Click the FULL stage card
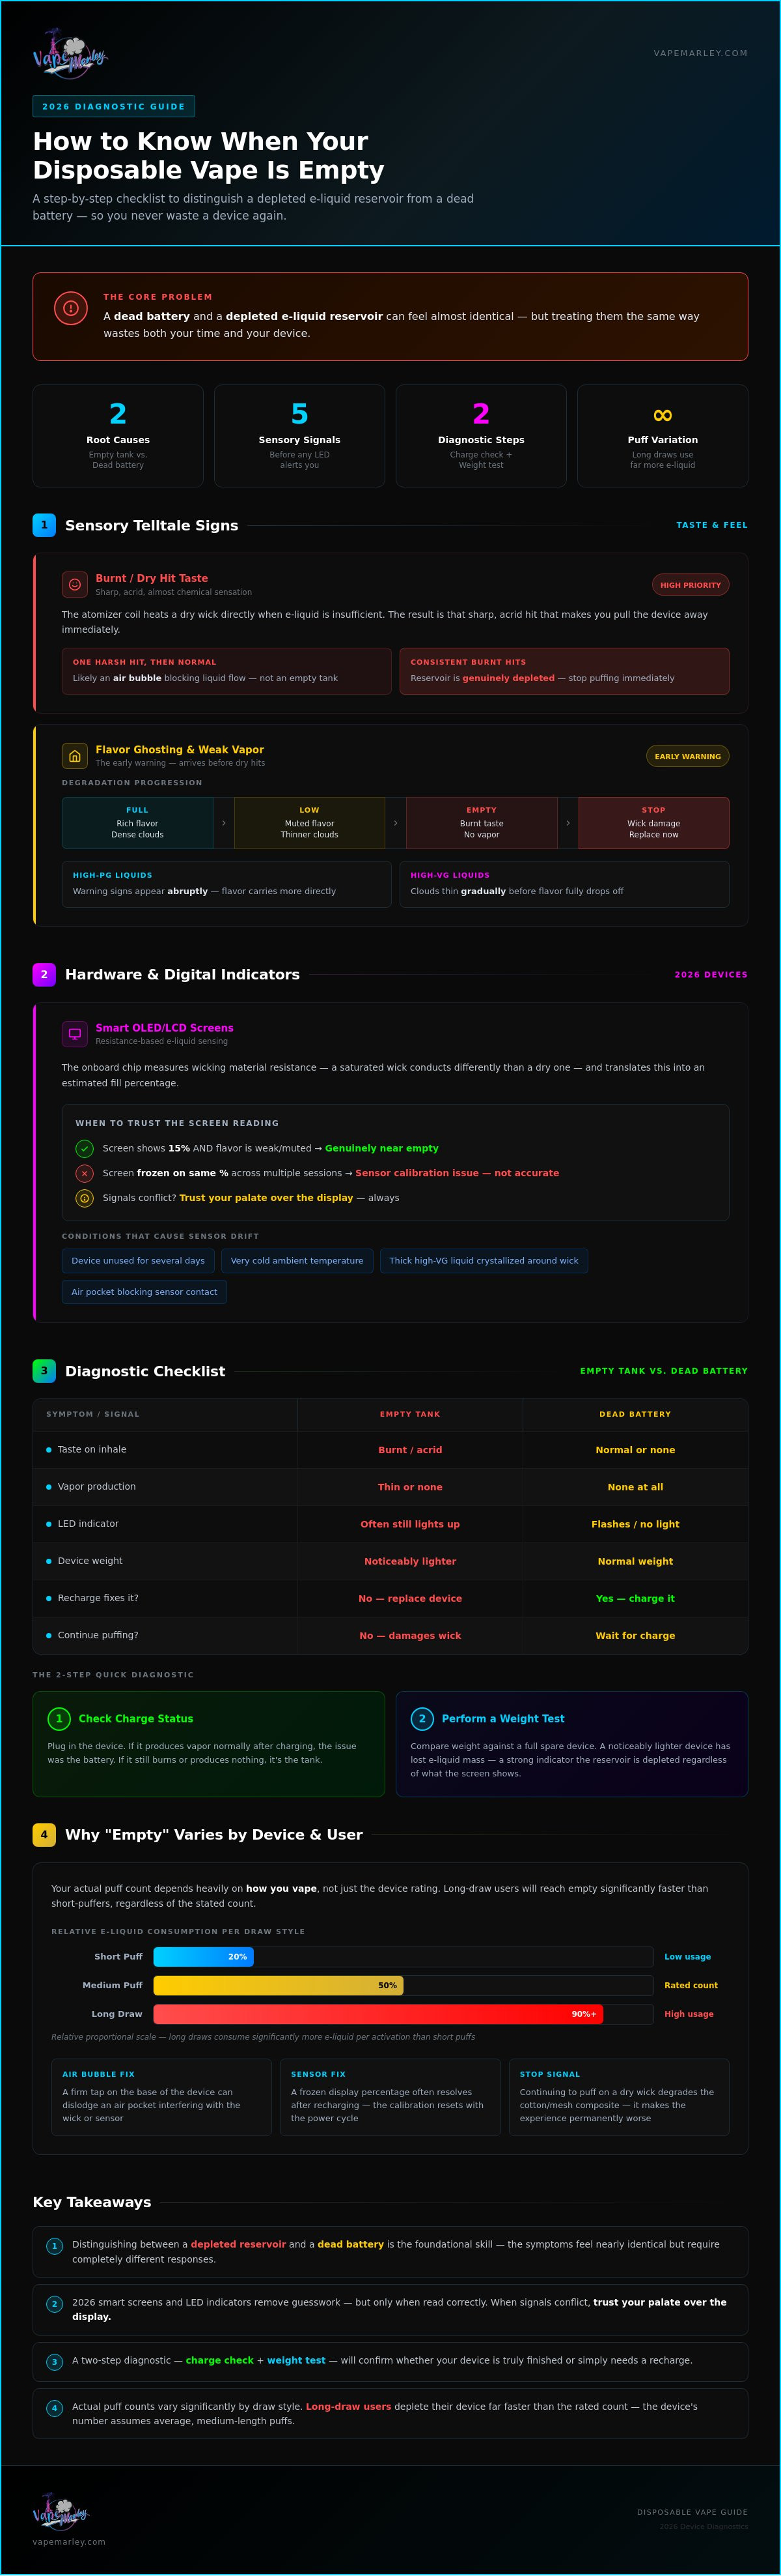Screen dimensions: 781x2576 click(138, 823)
